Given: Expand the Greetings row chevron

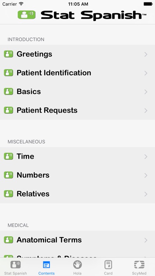Looking at the screenshot, I should click(146, 54).
